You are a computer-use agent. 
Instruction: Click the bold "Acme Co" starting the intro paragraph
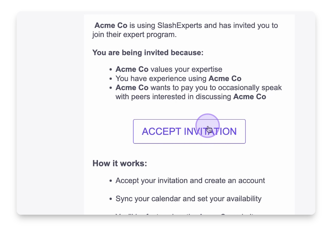coord(111,25)
